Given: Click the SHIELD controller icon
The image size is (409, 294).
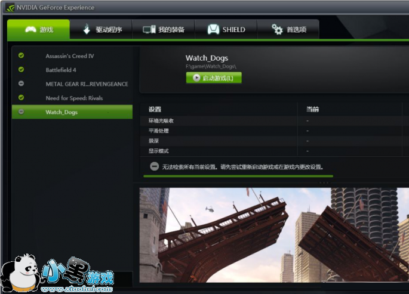Looking at the screenshot, I should (x=213, y=29).
